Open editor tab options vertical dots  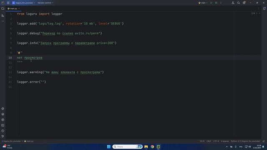(259, 8)
